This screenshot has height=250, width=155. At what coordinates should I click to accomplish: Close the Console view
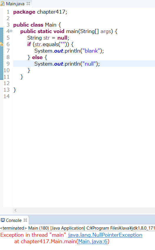pos(25,220)
